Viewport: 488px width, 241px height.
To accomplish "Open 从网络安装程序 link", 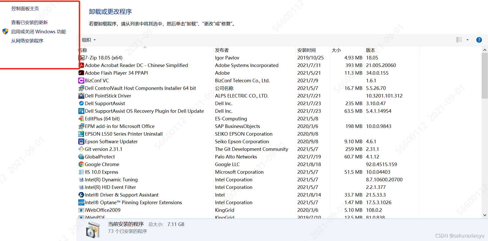I will [27, 41].
